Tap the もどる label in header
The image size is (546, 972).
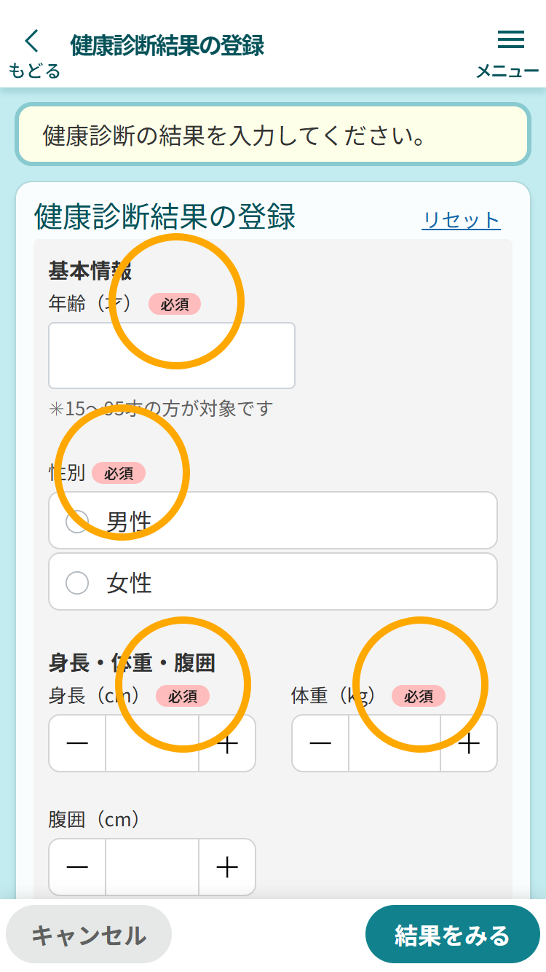34,71
